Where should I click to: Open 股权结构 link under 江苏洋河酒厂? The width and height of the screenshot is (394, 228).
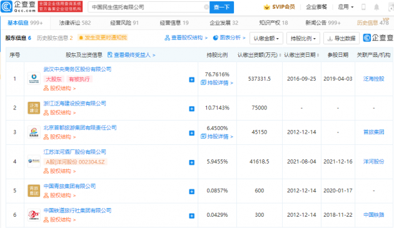(59, 171)
